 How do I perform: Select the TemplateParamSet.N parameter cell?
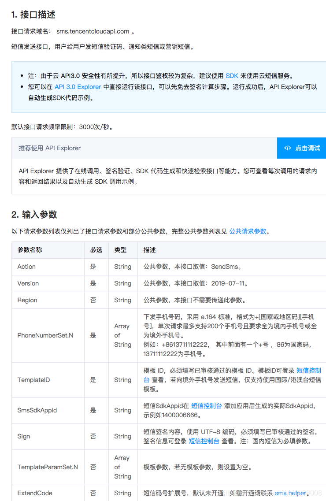click(x=48, y=467)
